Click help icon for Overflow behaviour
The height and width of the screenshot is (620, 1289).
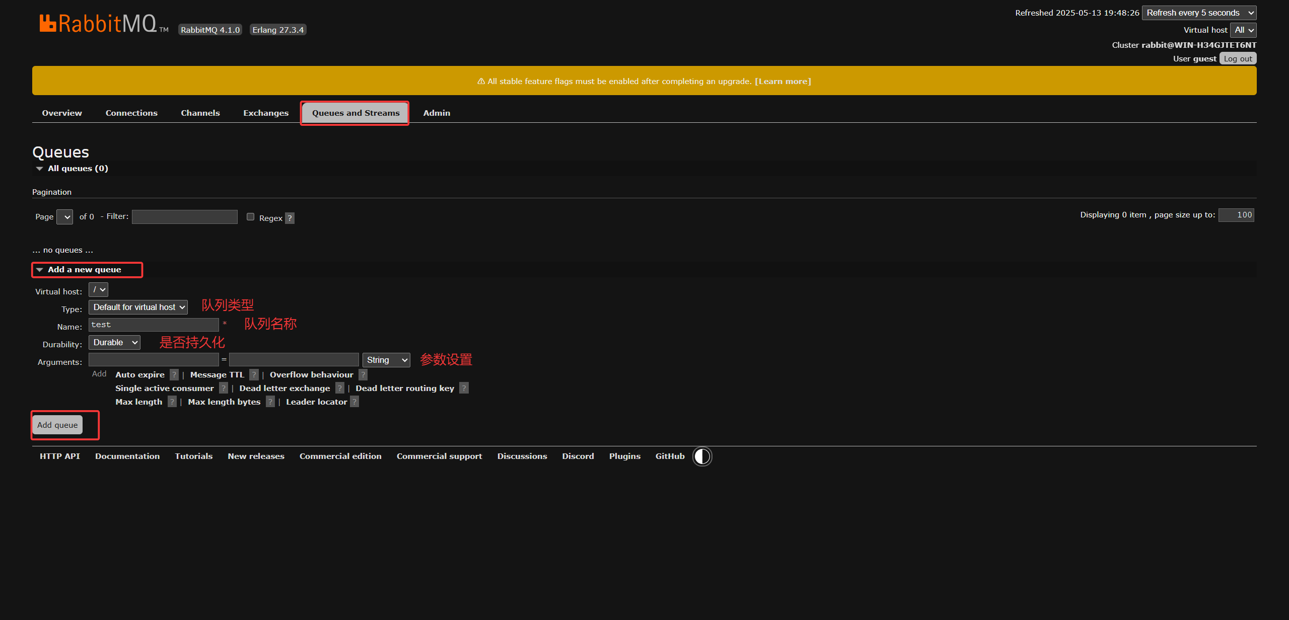(x=363, y=374)
